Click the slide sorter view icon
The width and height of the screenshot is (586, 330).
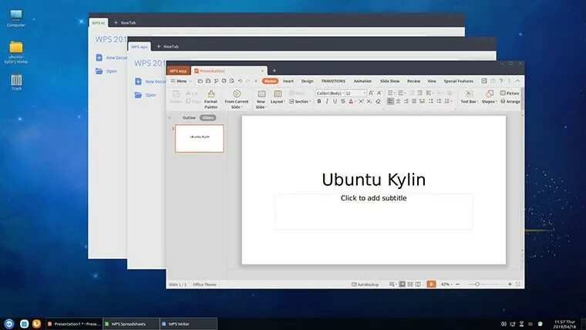click(x=410, y=285)
